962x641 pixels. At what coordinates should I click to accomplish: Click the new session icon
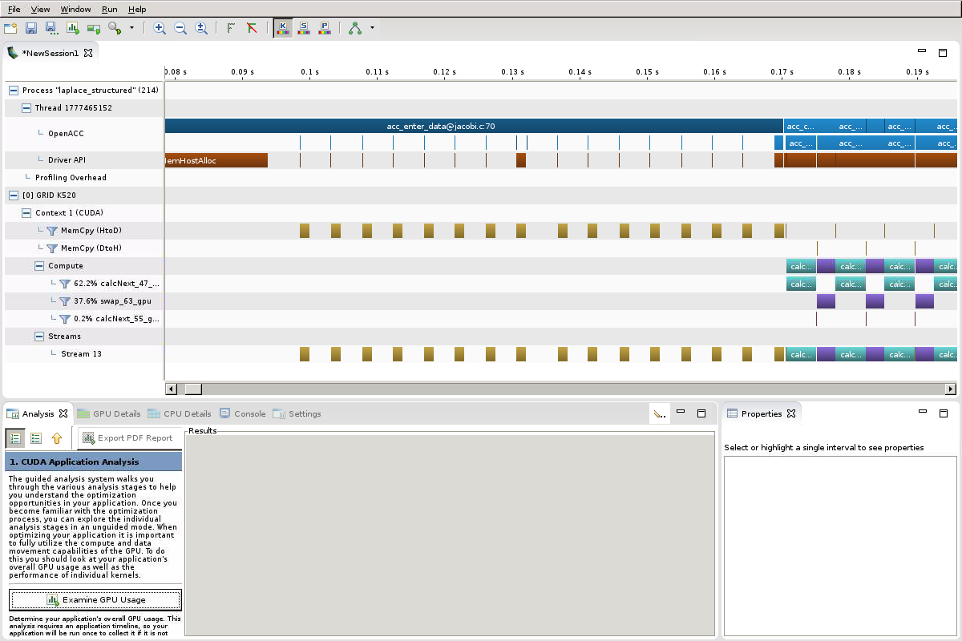point(10,28)
